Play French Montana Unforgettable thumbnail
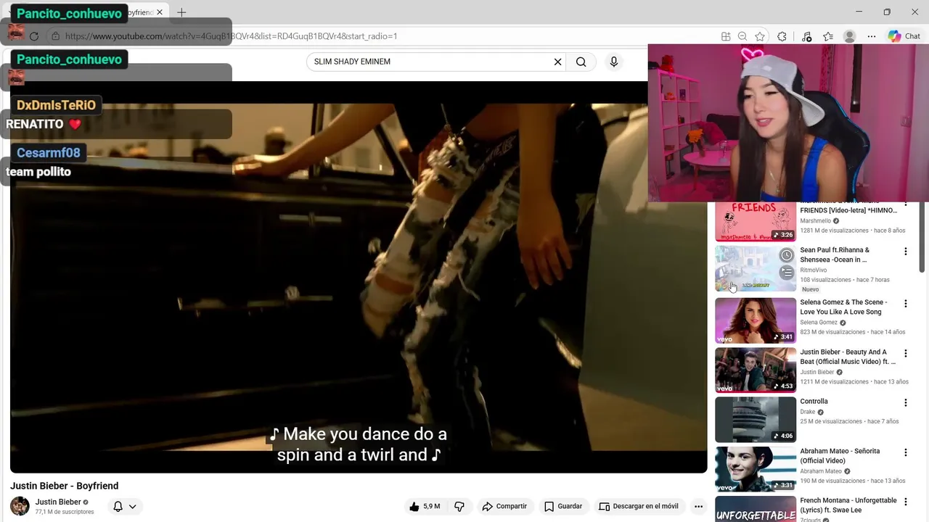 coord(756,509)
